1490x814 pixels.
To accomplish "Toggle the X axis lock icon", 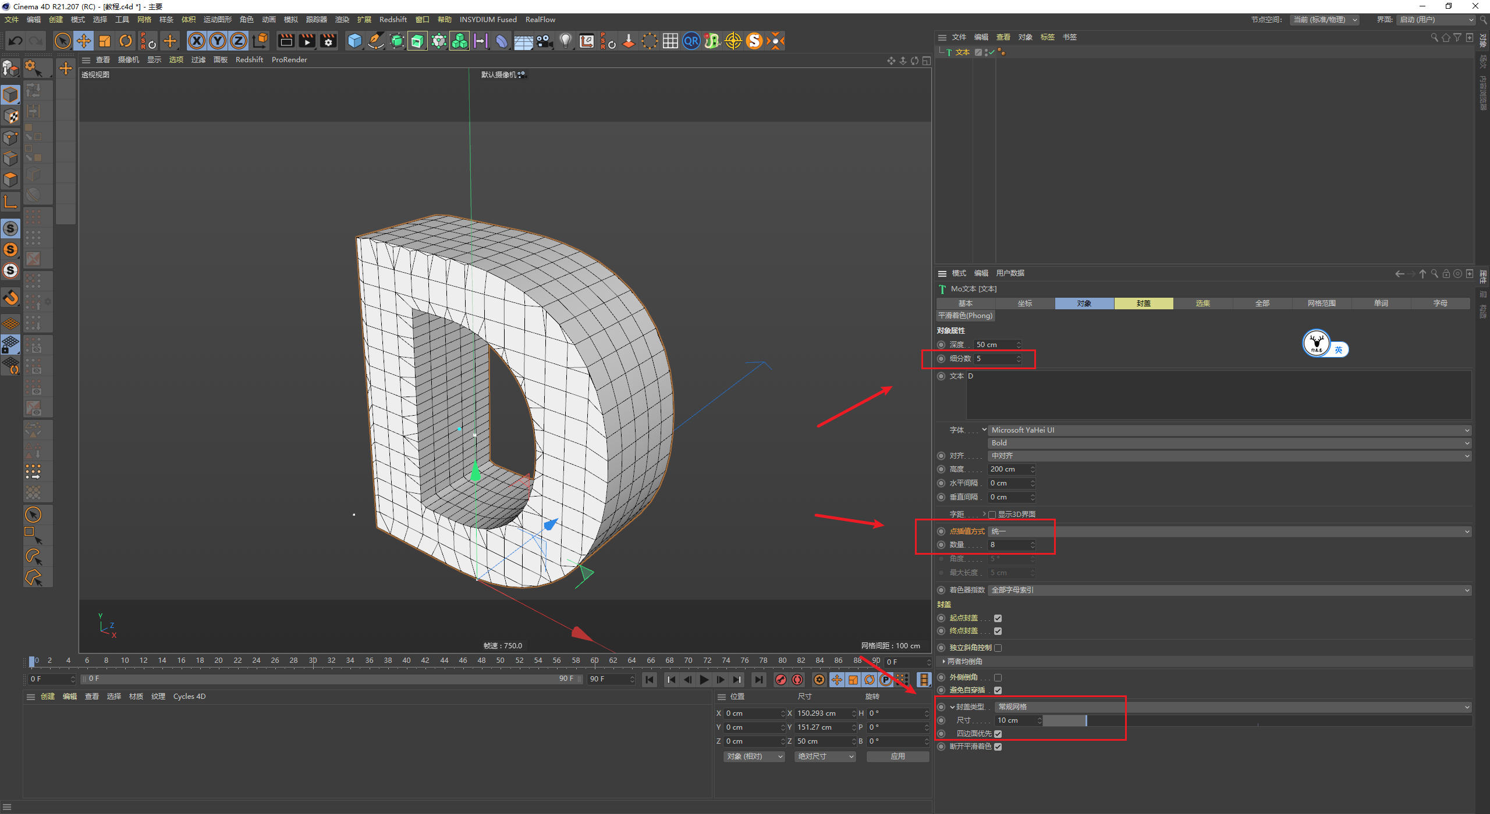I will pos(197,41).
